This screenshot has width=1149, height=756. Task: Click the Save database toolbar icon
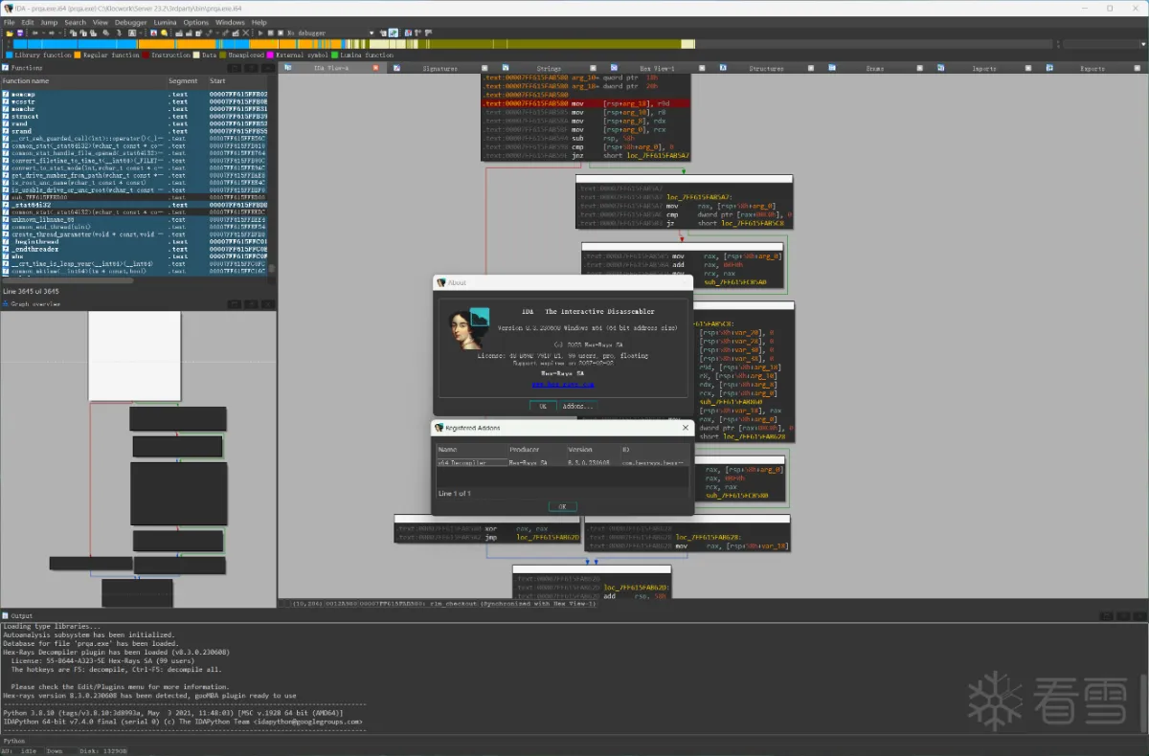coord(19,33)
